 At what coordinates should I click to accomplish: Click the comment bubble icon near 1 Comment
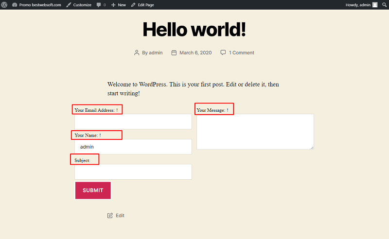[x=223, y=52]
